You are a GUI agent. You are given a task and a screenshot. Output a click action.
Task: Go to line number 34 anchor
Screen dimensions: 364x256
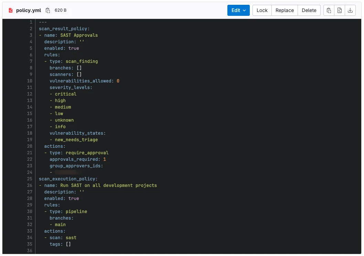[x=30, y=238]
